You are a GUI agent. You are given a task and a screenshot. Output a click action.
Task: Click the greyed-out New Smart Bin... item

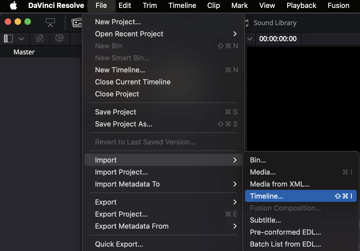point(163,58)
